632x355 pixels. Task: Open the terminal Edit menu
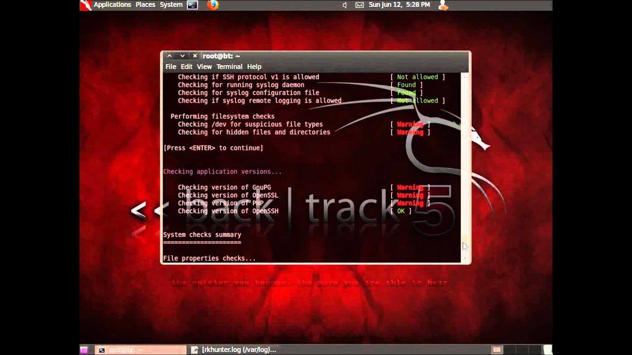coord(186,67)
